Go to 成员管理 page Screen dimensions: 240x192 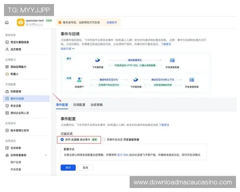[x=16, y=49]
